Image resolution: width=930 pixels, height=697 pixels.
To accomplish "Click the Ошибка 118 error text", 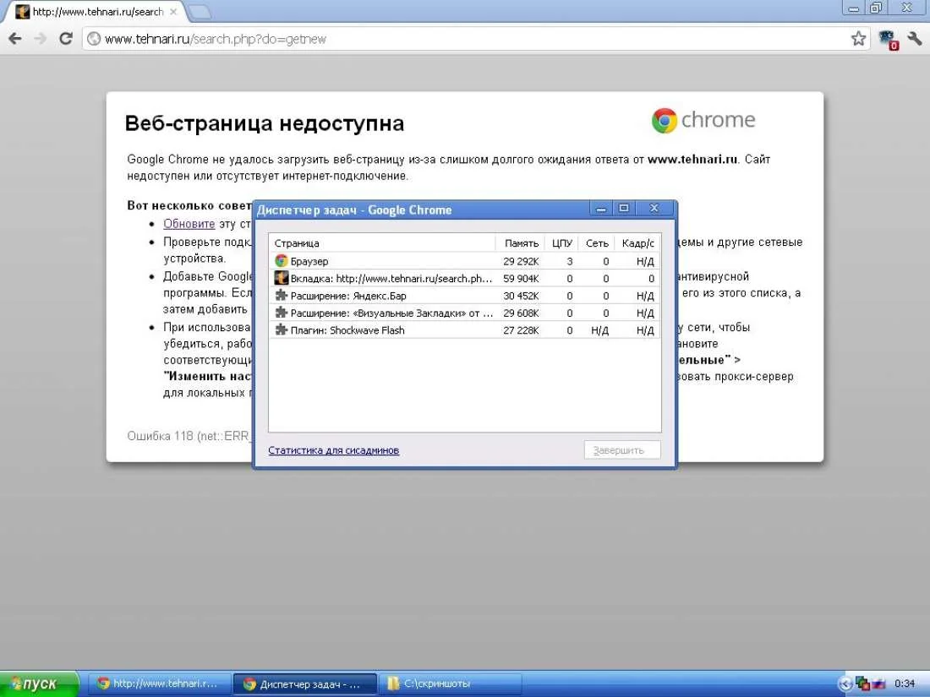I will point(189,436).
